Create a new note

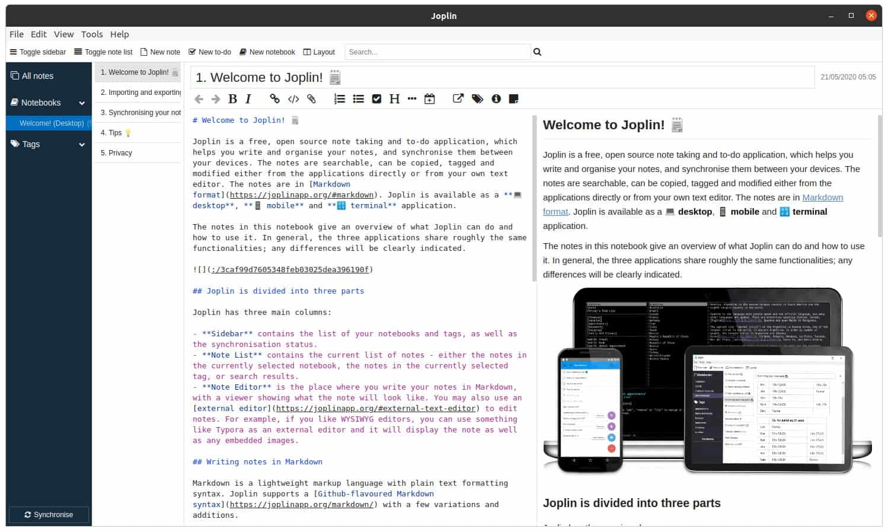(x=160, y=52)
